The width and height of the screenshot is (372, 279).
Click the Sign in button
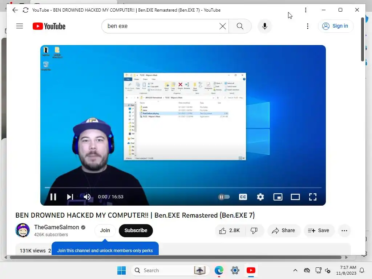click(335, 26)
